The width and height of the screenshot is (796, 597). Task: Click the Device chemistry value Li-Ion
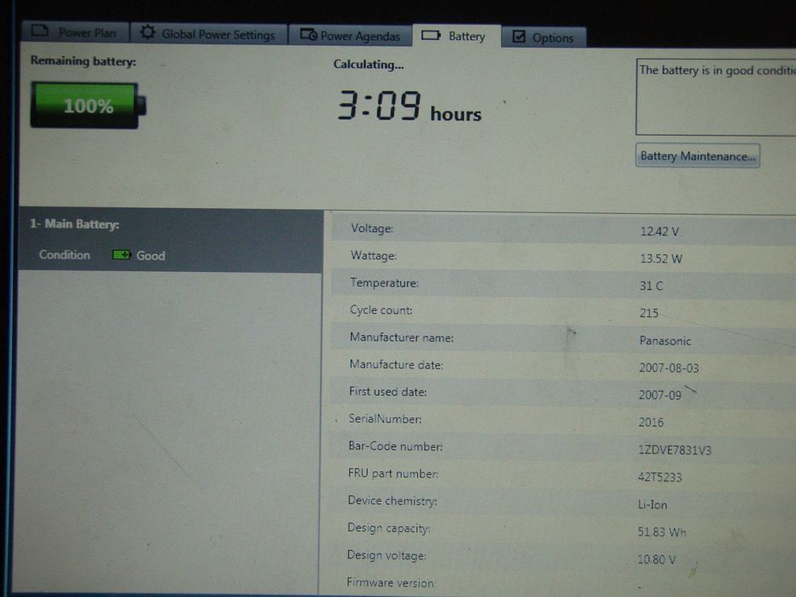click(653, 505)
